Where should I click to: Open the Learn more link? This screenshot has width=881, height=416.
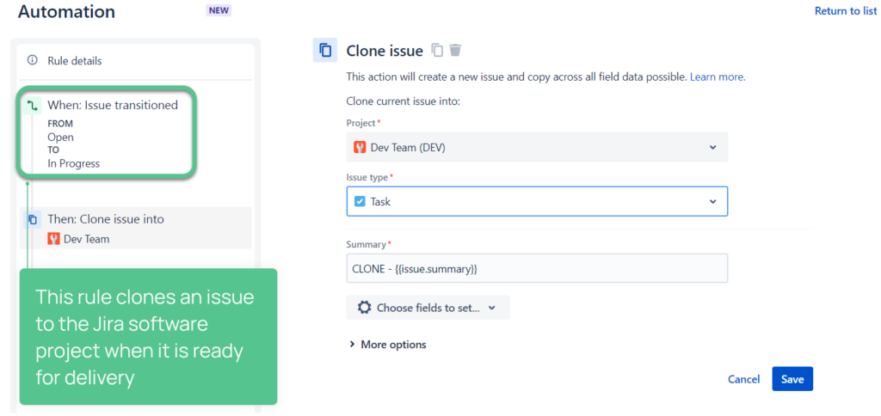pyautogui.click(x=718, y=76)
